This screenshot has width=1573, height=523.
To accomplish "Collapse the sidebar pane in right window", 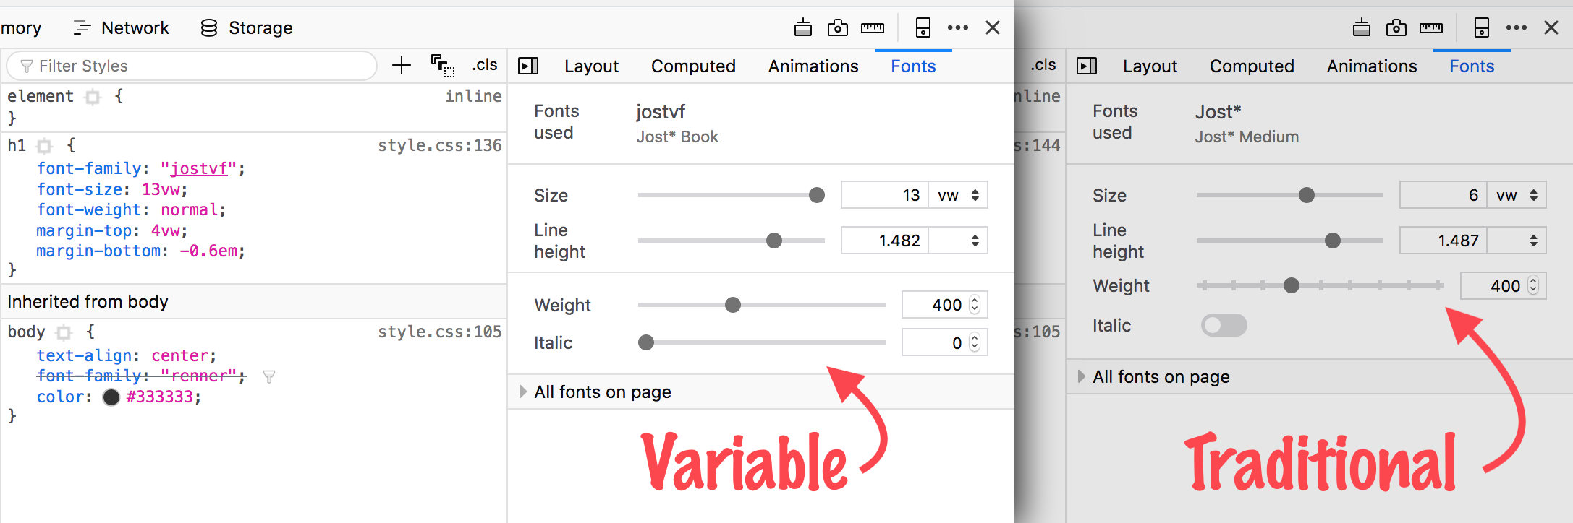I will coord(1087,66).
